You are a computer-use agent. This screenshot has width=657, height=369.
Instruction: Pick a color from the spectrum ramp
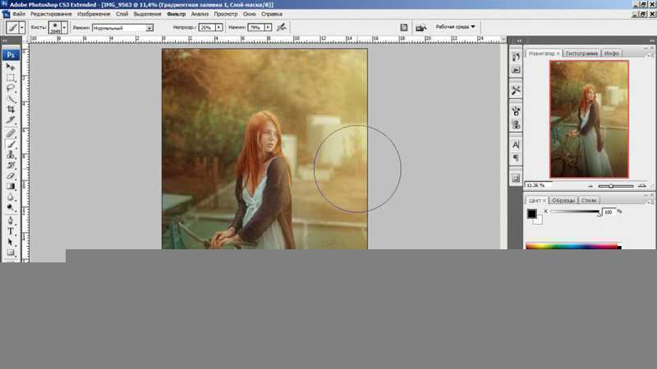click(x=573, y=246)
